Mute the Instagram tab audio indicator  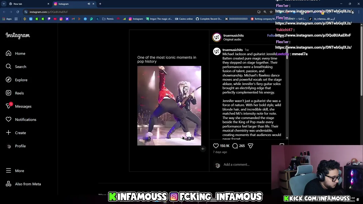pos(88,4)
